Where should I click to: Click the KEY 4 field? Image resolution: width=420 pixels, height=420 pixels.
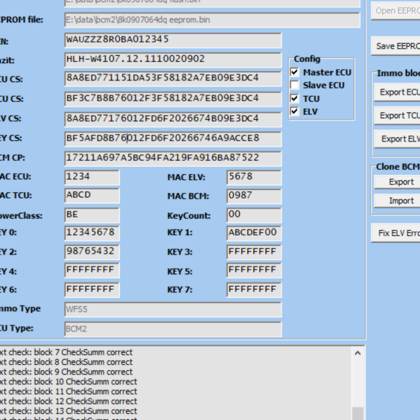coord(92,270)
